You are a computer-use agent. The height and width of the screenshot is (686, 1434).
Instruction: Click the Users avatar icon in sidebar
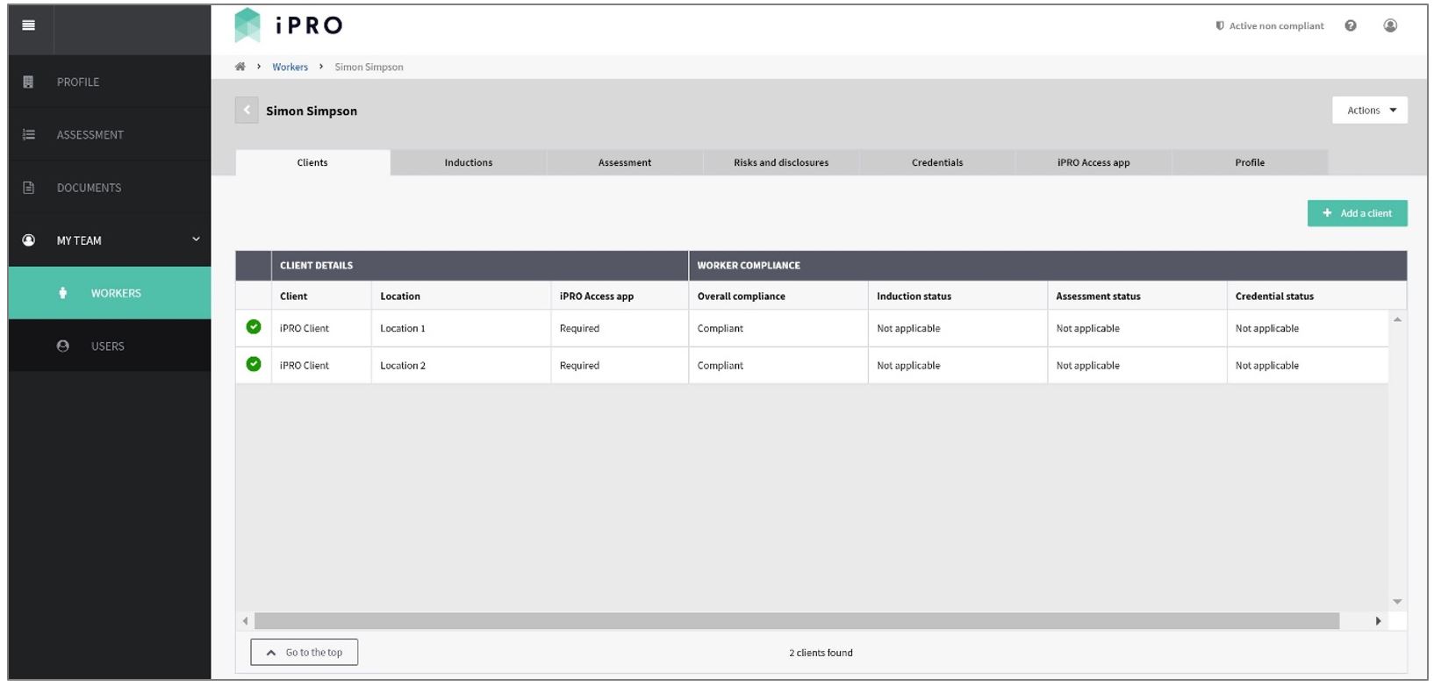click(x=62, y=346)
